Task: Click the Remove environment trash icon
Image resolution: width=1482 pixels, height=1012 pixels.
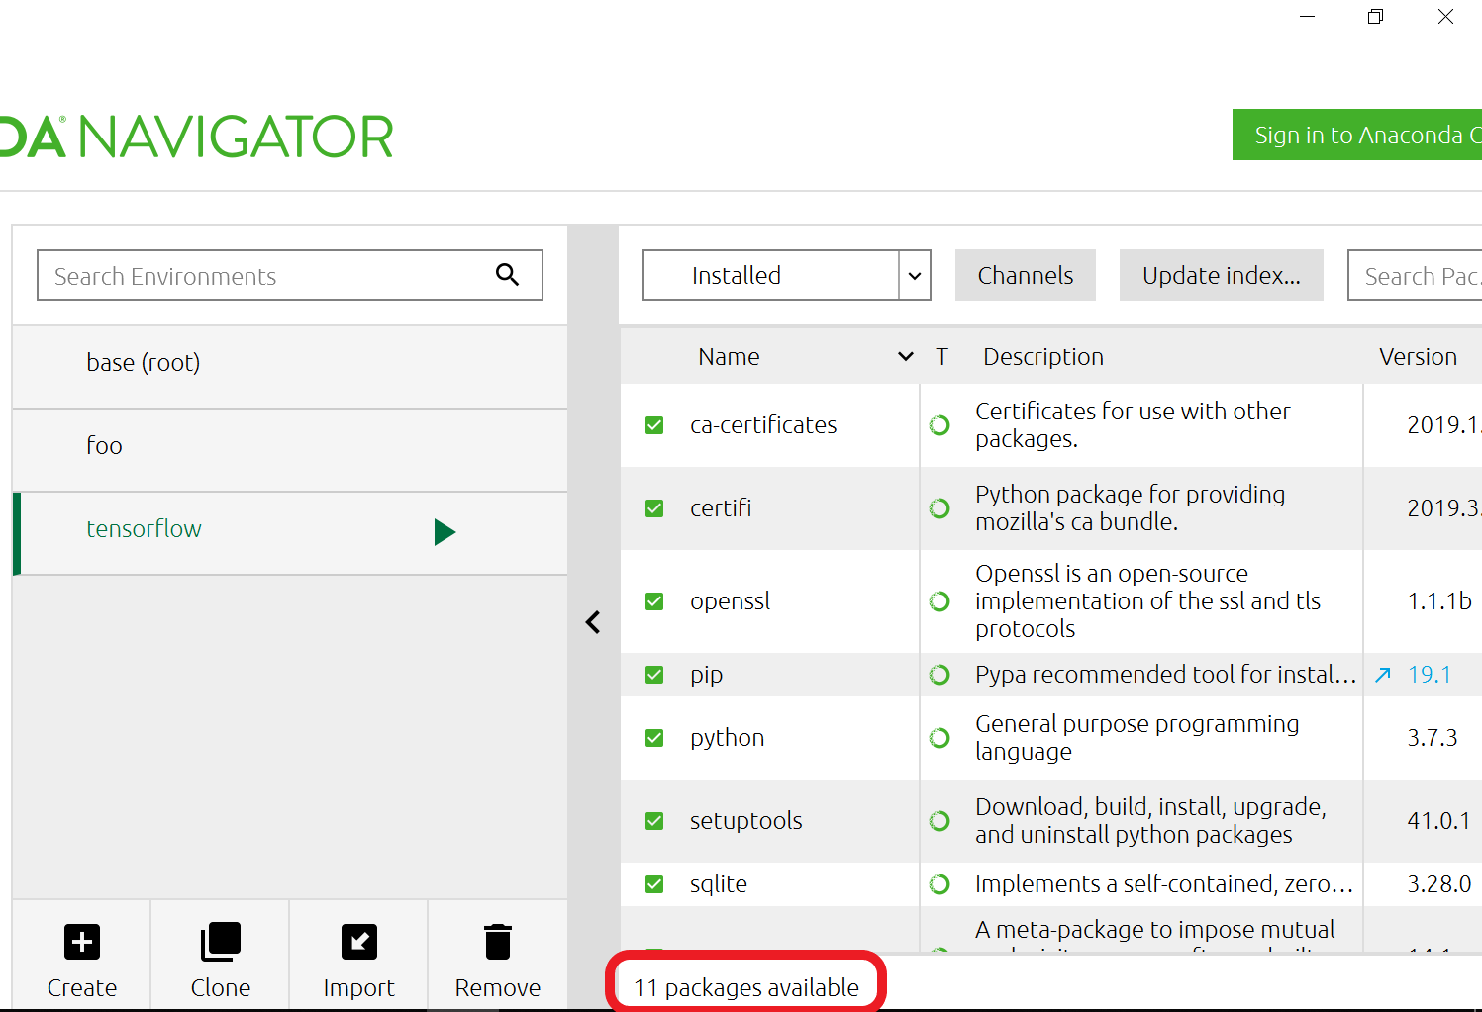Action: tap(498, 942)
